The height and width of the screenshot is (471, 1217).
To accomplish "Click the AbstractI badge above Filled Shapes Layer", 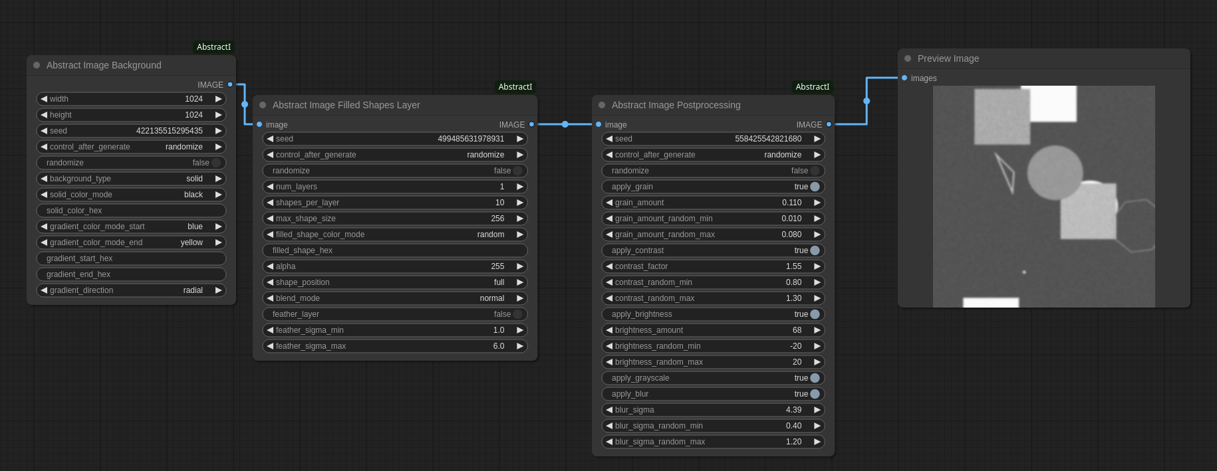I will (x=515, y=87).
